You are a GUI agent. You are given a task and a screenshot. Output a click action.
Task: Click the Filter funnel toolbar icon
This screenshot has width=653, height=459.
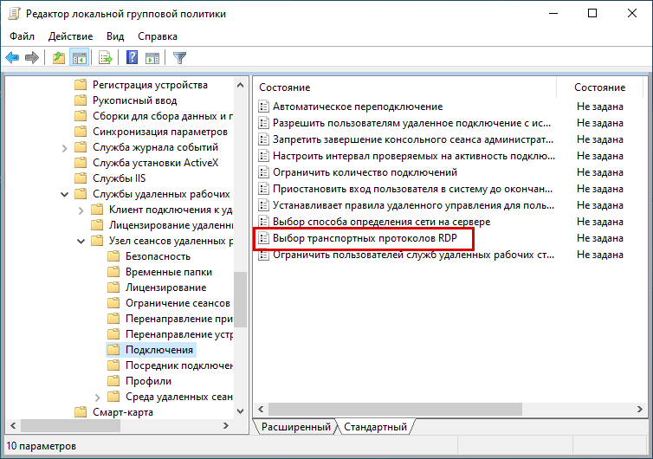pos(179,57)
